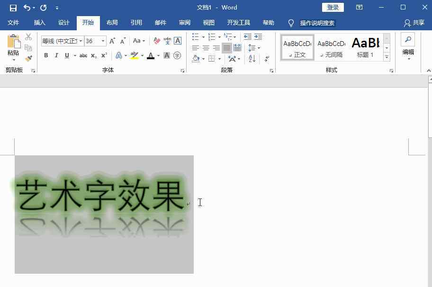Toggle Justify paragraph alignment
432x287 pixels.
(227, 48)
